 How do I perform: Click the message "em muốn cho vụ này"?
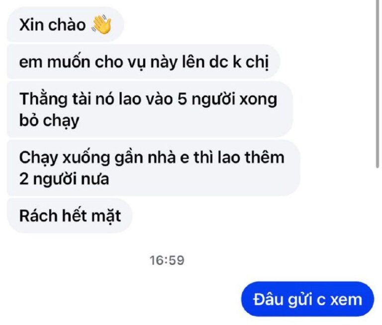tap(143, 62)
